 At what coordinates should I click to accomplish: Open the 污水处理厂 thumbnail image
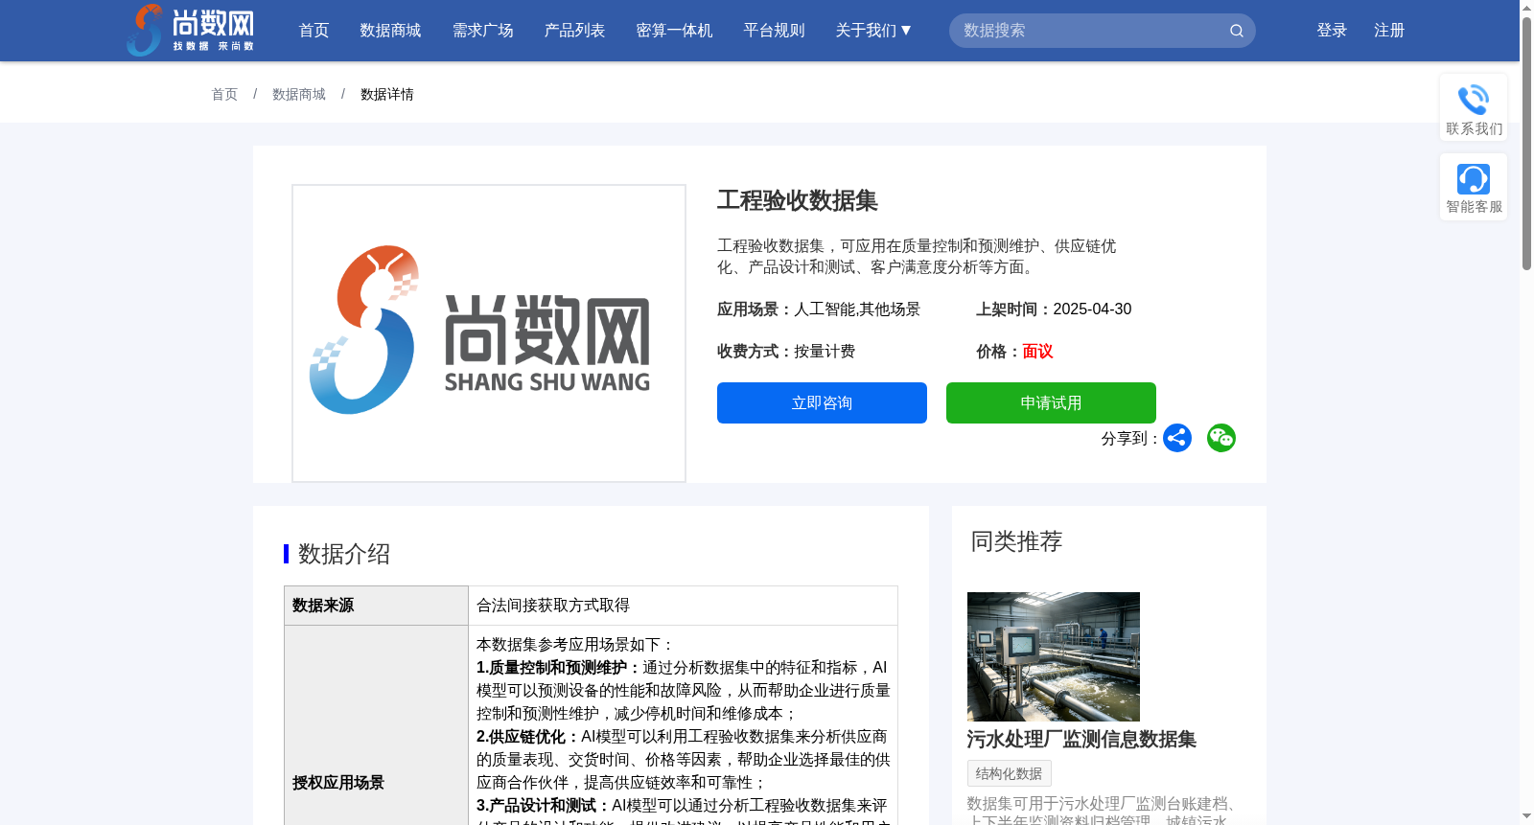(1054, 656)
